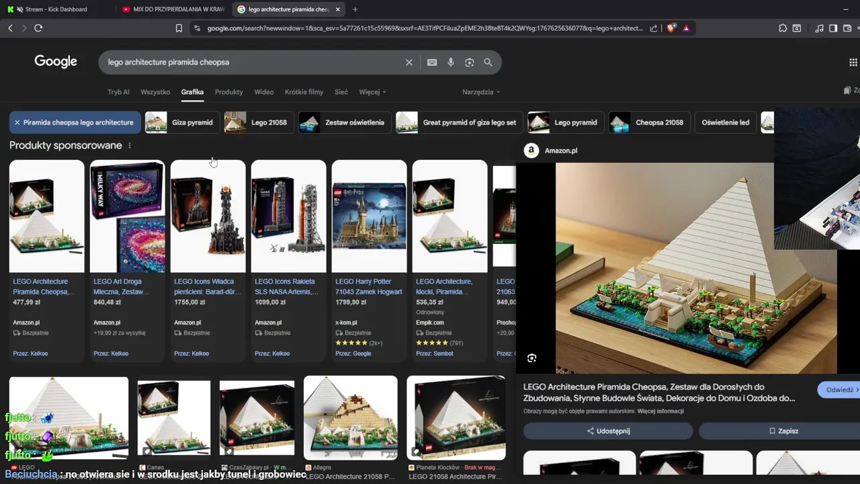Go forward in browser history
The height and width of the screenshot is (484, 860).
[24, 28]
